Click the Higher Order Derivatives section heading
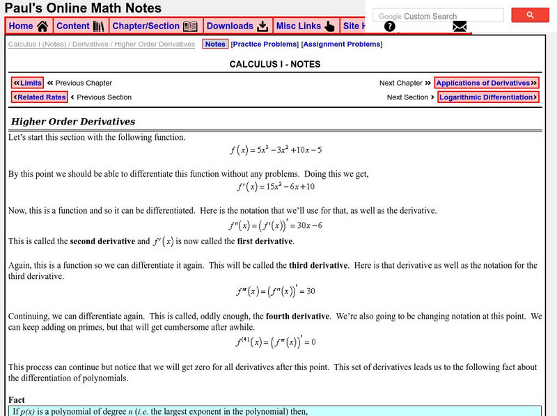Viewport: 557px width, 416px height. tap(73, 122)
